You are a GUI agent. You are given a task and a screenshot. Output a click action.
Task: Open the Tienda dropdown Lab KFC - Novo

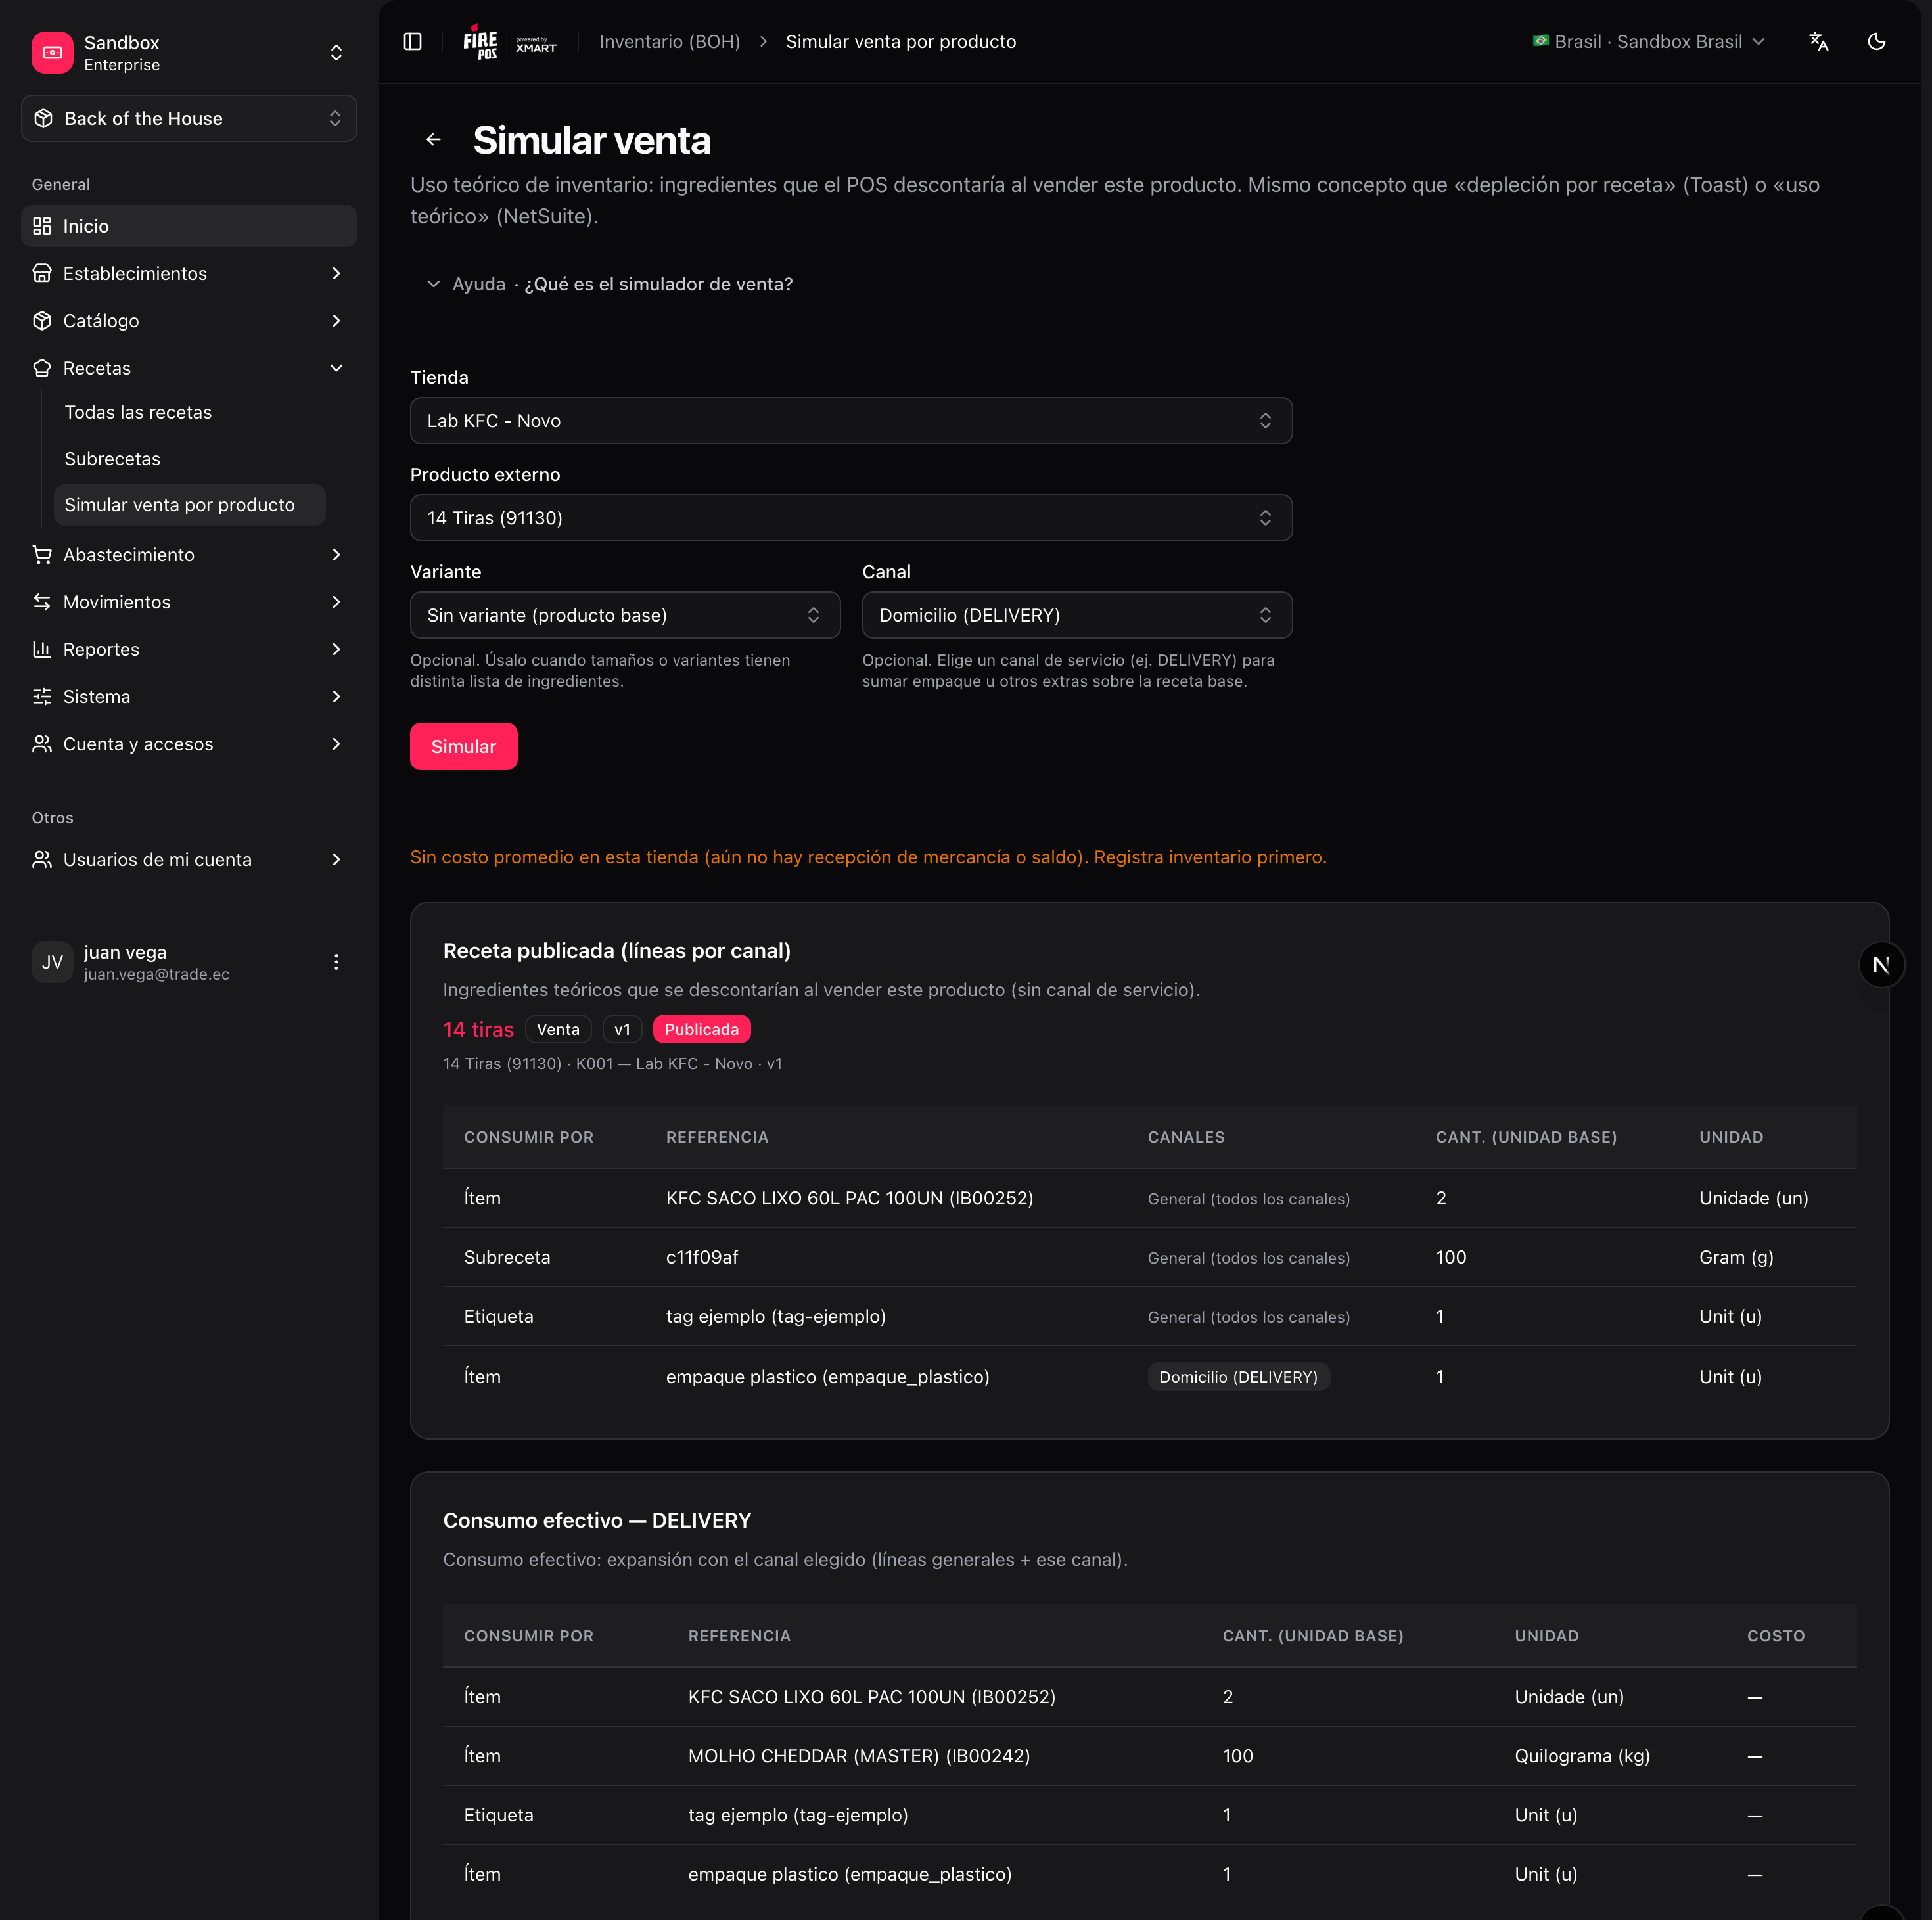tap(851, 421)
